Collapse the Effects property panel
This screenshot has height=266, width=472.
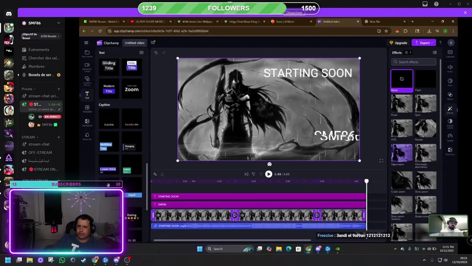435,52
